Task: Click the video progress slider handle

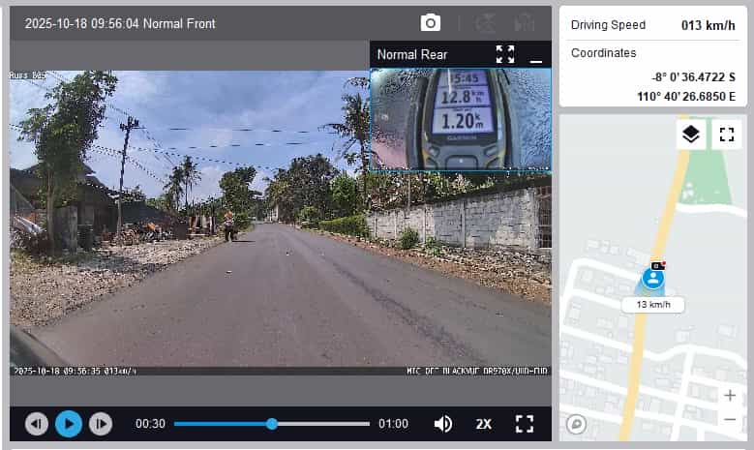Action: coord(272,424)
